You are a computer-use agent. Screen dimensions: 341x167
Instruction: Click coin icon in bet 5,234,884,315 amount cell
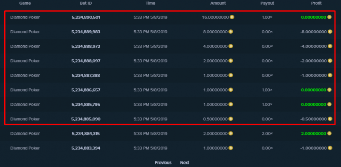coord(231,133)
